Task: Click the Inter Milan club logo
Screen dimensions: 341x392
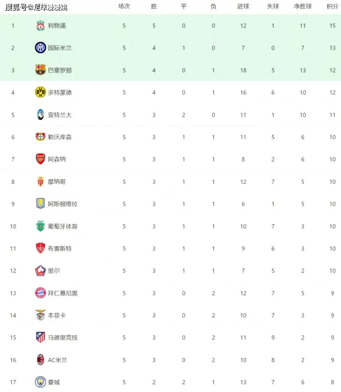Action: [40, 48]
